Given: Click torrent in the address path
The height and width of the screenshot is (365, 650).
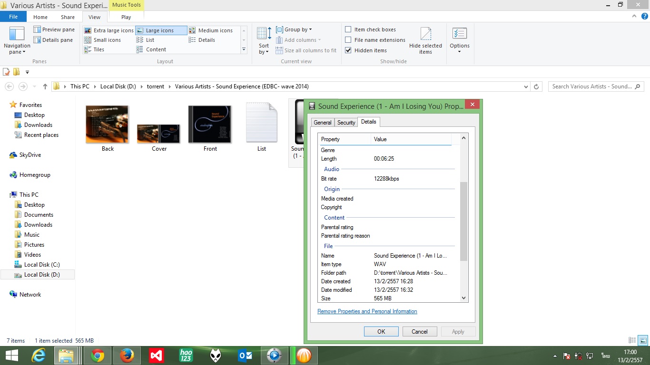Looking at the screenshot, I should tap(155, 86).
